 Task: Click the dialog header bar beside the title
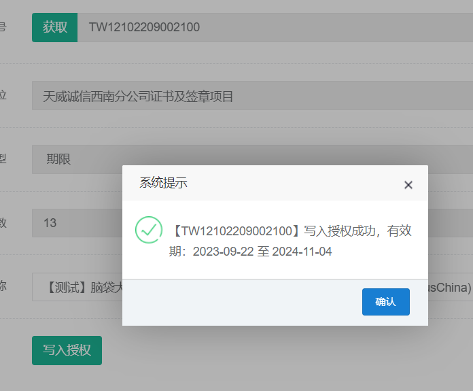tap(292, 183)
